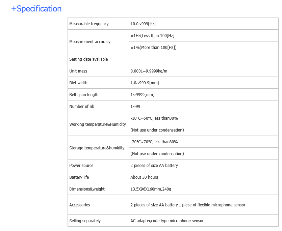
Task: Click the Accessories label cell
Action: 80,205
